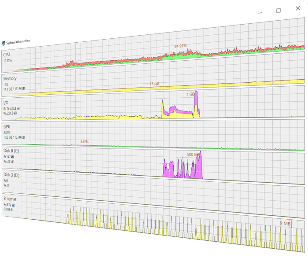Image resolution: width=308 pixels, height=258 pixels.
Task: Maximize the System Information window
Action: [279, 11]
